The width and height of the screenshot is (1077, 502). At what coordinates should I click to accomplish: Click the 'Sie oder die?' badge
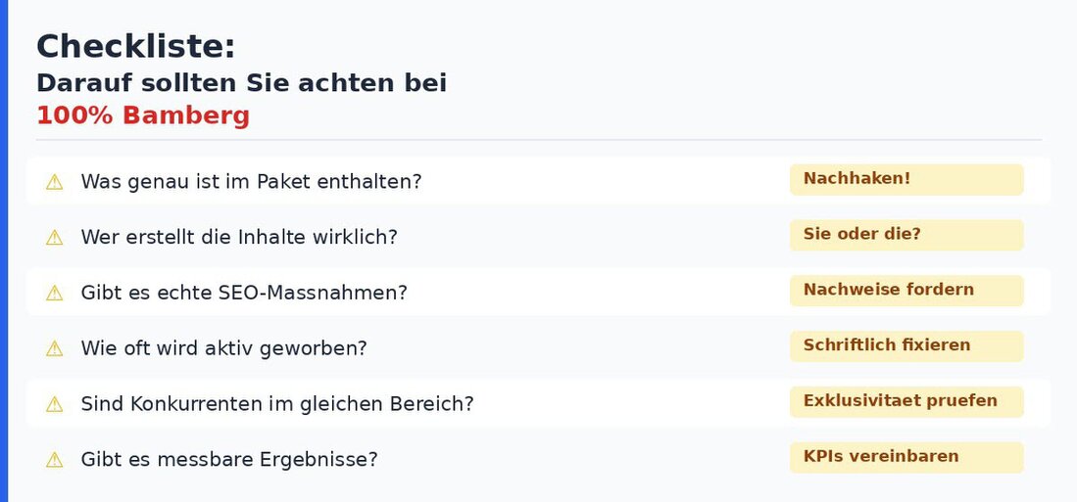(x=906, y=235)
